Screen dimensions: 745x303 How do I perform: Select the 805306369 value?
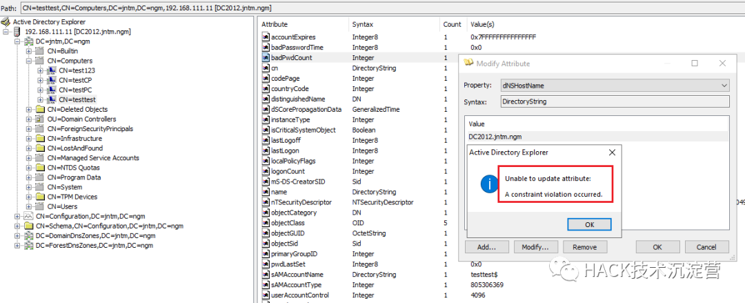point(487,285)
